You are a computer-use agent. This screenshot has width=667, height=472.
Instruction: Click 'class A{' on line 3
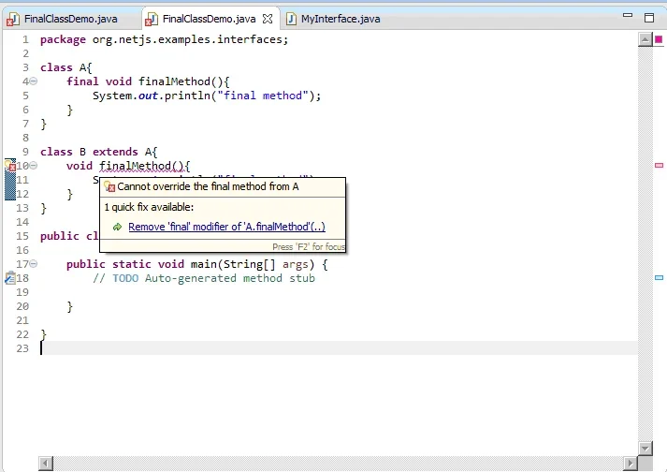(65, 67)
